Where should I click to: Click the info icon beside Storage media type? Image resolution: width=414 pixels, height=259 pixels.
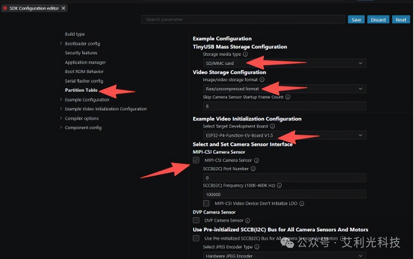pos(245,54)
